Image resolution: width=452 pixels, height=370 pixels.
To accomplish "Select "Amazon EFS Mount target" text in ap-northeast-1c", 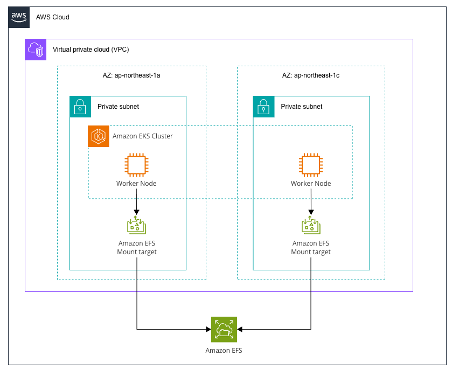I will coord(311,248).
